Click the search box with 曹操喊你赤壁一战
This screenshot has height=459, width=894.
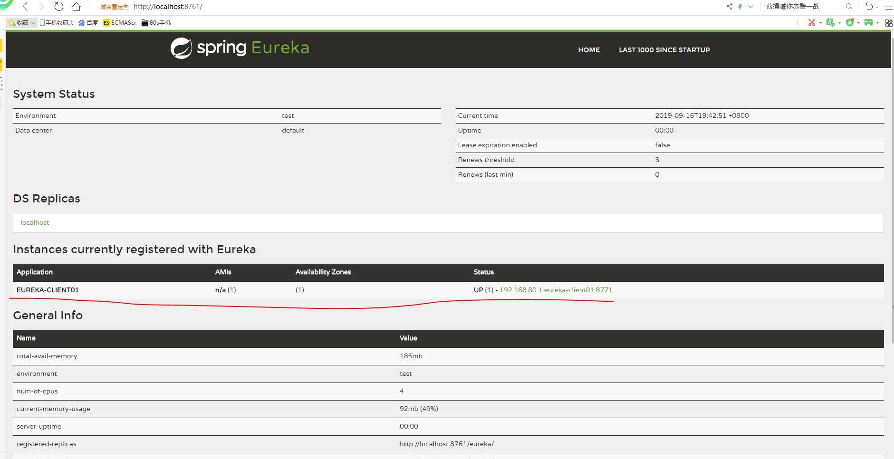tap(793, 7)
